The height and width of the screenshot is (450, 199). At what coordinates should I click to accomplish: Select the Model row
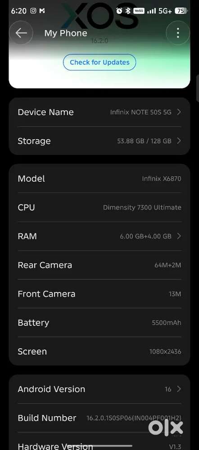tap(99, 178)
